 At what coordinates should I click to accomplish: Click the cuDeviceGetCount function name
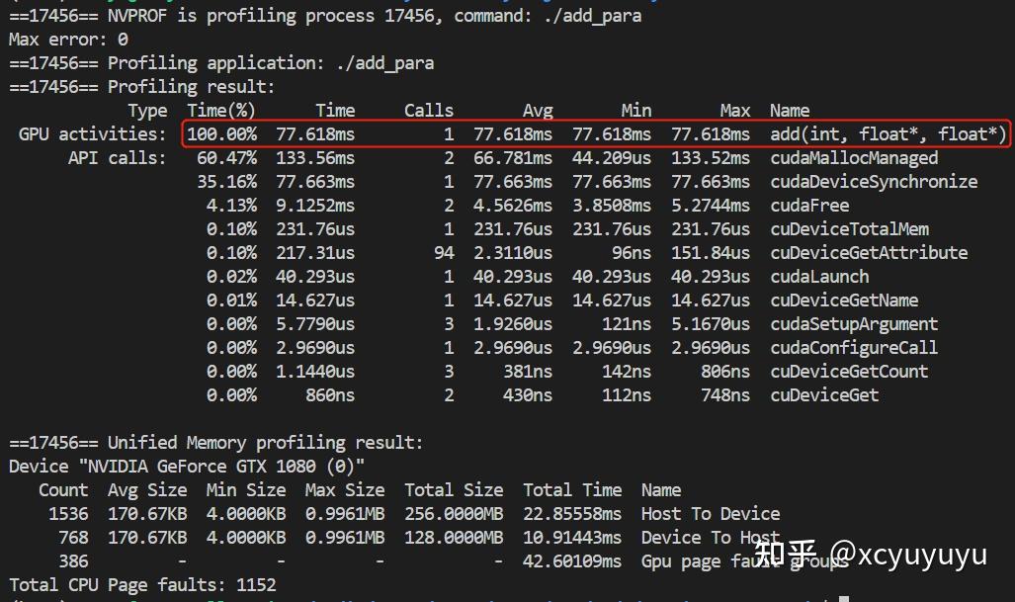point(849,372)
